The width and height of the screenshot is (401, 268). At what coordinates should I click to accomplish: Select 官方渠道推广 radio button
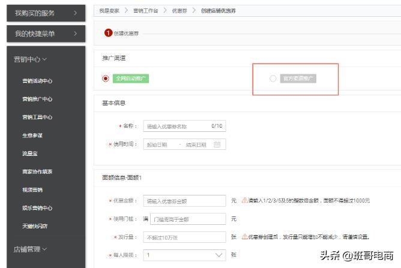tap(273, 79)
